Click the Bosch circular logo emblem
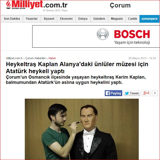160x160 pixels. (102, 34)
